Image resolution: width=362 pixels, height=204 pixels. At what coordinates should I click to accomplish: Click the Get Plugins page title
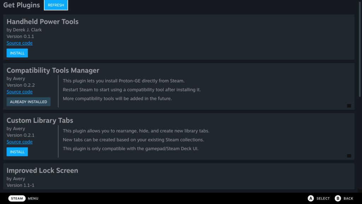(x=22, y=5)
